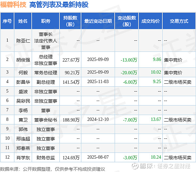
Task: Click the name 邢连超
Action: tap(23, 139)
